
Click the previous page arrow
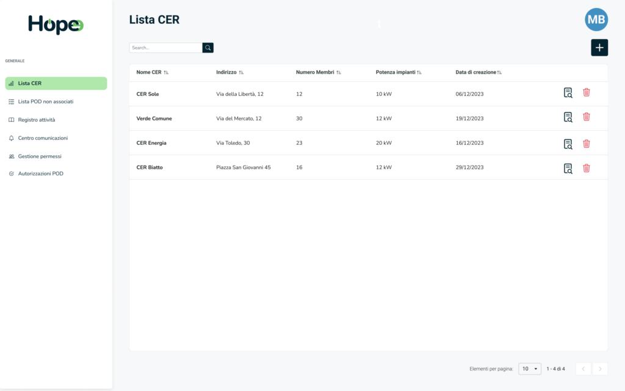click(583, 369)
